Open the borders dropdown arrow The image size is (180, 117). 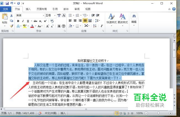(x=81, y=26)
